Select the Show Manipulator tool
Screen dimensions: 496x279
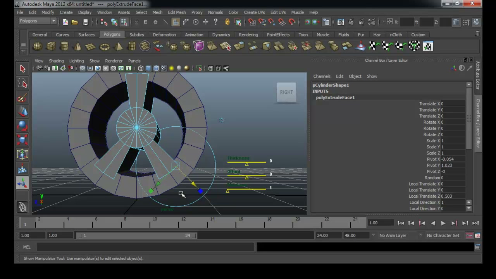pos(22,183)
